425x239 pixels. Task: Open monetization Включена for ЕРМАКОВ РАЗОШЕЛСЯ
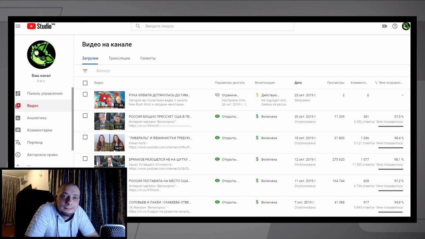[269, 159]
